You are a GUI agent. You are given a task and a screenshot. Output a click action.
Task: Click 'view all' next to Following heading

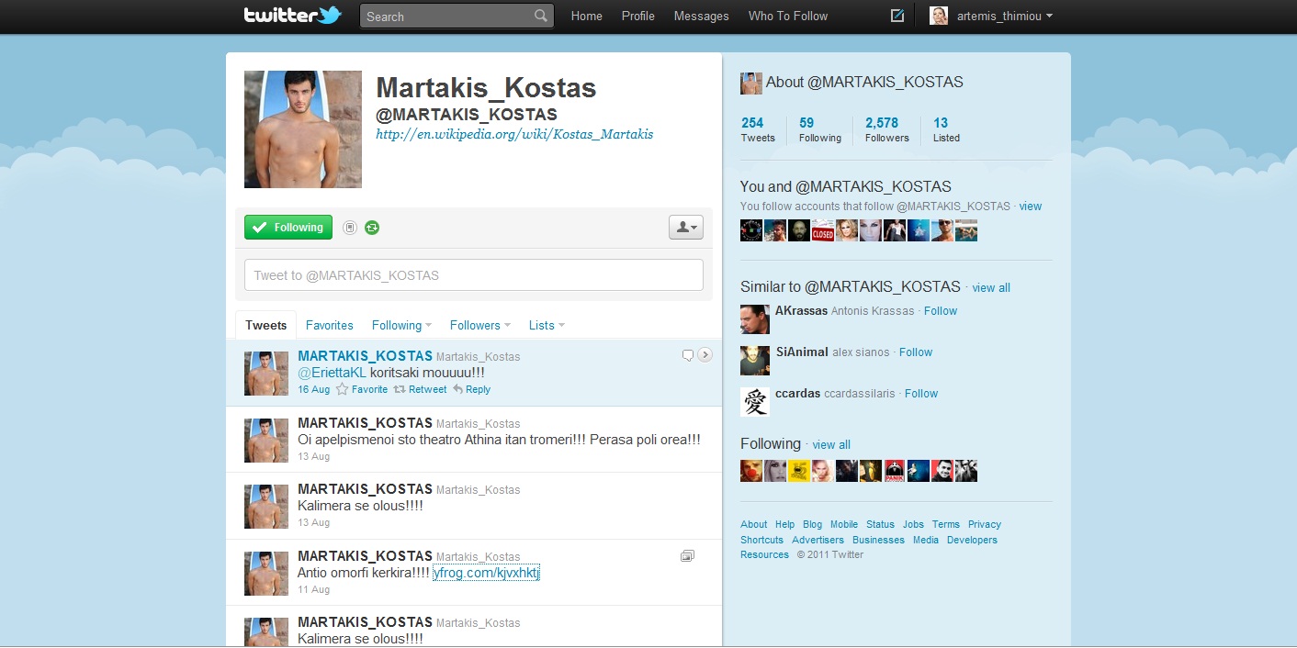point(831,445)
